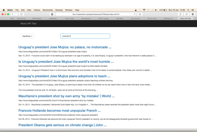The image size is (197, 140).
Task: Switch to the 'Enter a Sub...' tab
Action: (x=70, y=18)
